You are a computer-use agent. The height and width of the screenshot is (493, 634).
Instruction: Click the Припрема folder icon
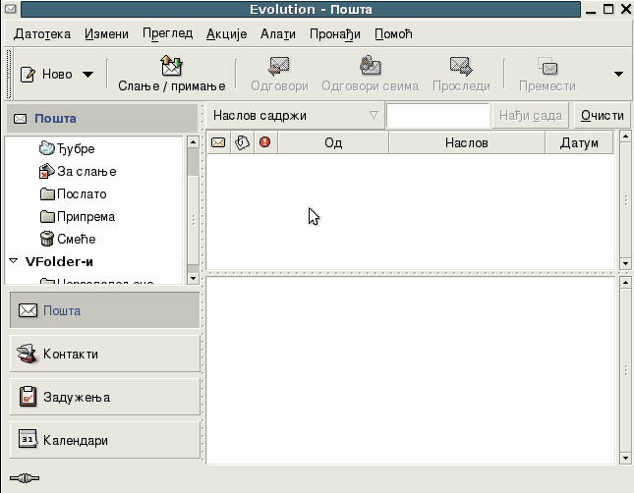click(47, 217)
